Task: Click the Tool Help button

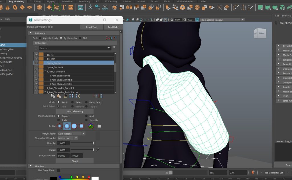Action: tap(113, 27)
